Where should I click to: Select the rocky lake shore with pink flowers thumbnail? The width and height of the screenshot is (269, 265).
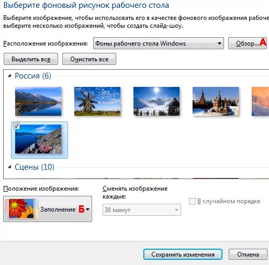coord(38,139)
